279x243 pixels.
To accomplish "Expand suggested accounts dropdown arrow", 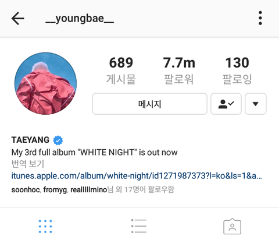I will pos(256,104).
